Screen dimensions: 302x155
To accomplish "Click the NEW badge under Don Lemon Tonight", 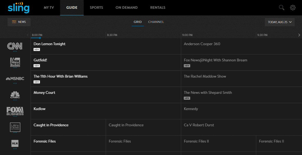I will 37,49.
